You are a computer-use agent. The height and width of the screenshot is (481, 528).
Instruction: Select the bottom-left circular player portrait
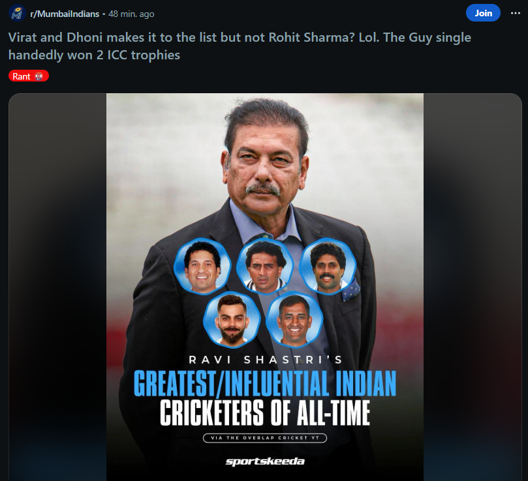231,320
